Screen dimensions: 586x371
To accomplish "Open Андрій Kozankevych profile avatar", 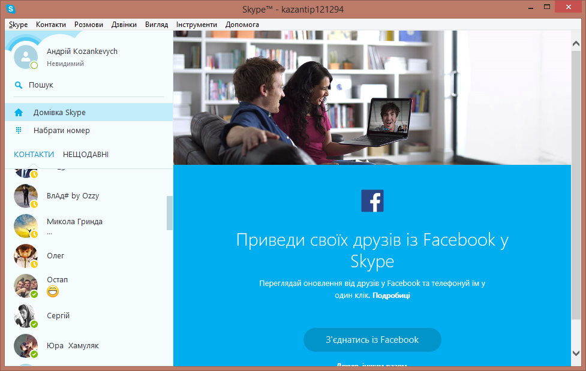I will coord(25,56).
